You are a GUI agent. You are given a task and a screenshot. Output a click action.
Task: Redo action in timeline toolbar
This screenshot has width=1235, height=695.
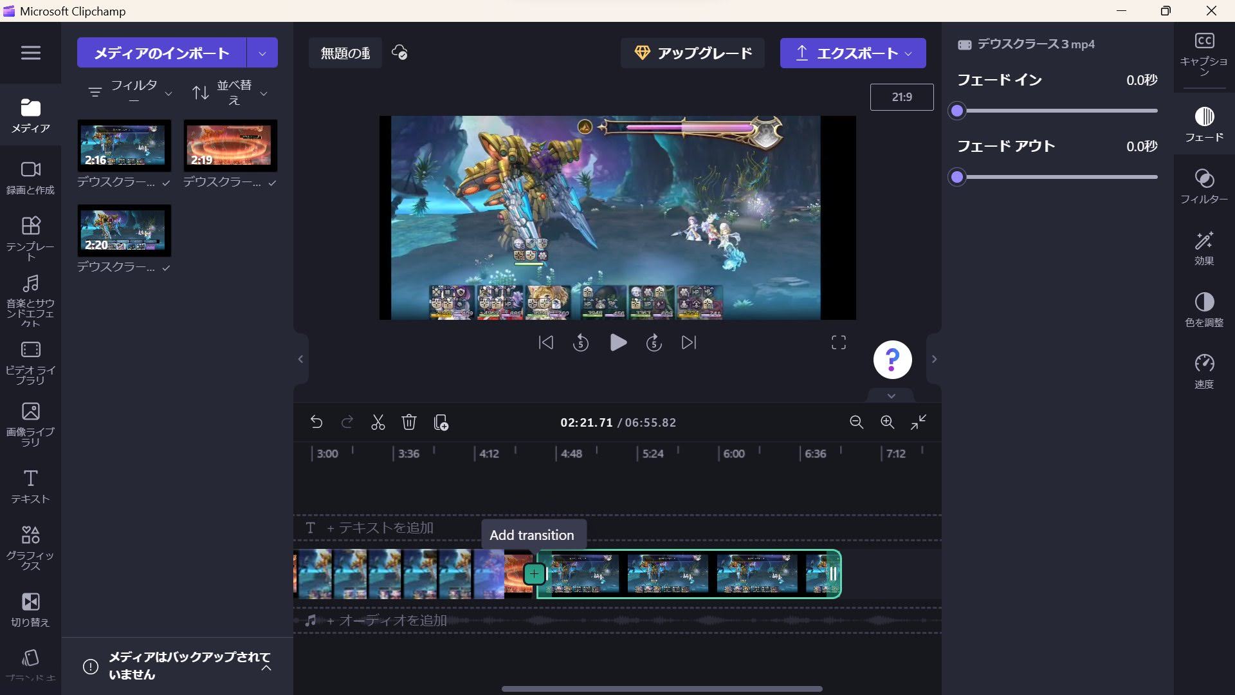(x=347, y=422)
